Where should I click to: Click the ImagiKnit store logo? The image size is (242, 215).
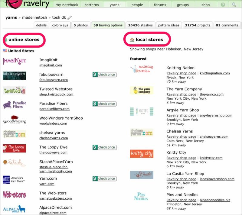point(15,61)
